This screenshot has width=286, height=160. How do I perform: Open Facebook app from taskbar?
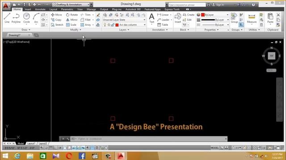pos(82,156)
